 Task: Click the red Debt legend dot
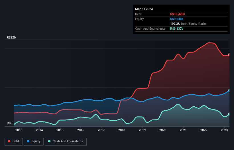(9, 141)
